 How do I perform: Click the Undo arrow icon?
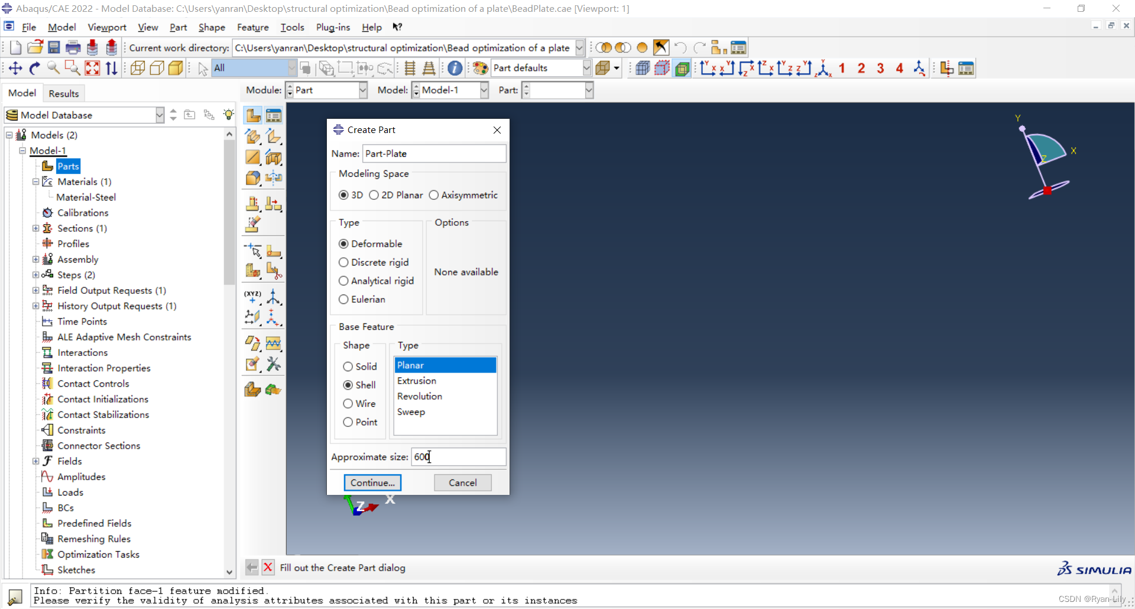[x=680, y=48]
